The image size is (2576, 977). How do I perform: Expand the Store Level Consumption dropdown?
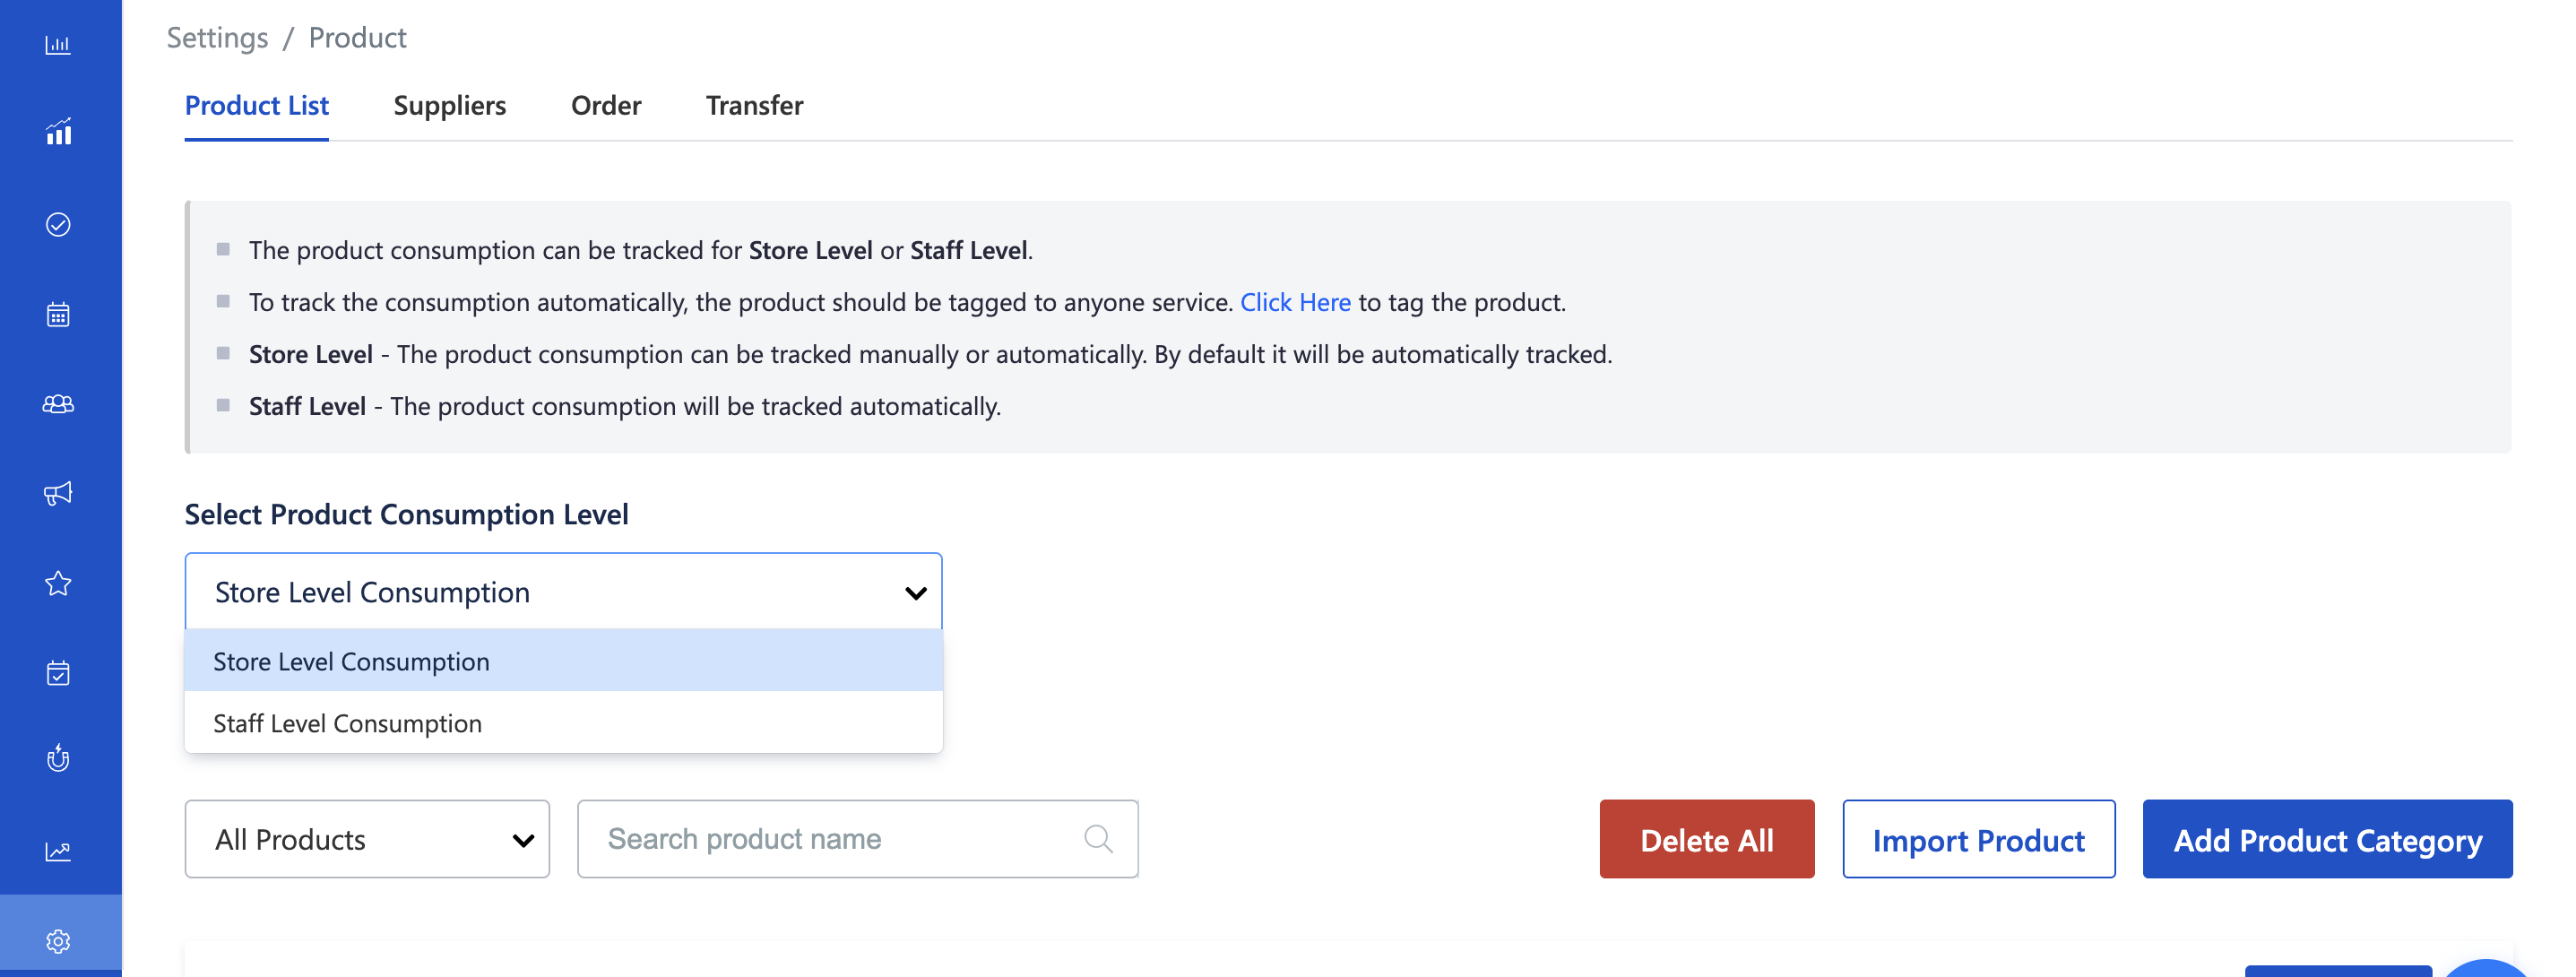pos(563,592)
